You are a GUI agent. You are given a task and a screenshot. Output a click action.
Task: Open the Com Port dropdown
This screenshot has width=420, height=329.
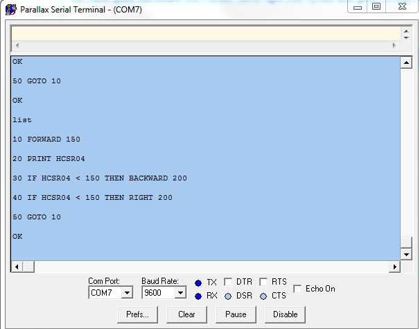point(127,293)
